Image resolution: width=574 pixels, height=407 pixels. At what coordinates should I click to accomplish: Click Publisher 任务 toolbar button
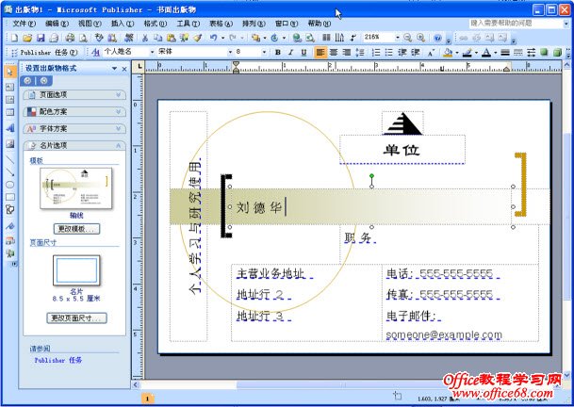click(44, 53)
